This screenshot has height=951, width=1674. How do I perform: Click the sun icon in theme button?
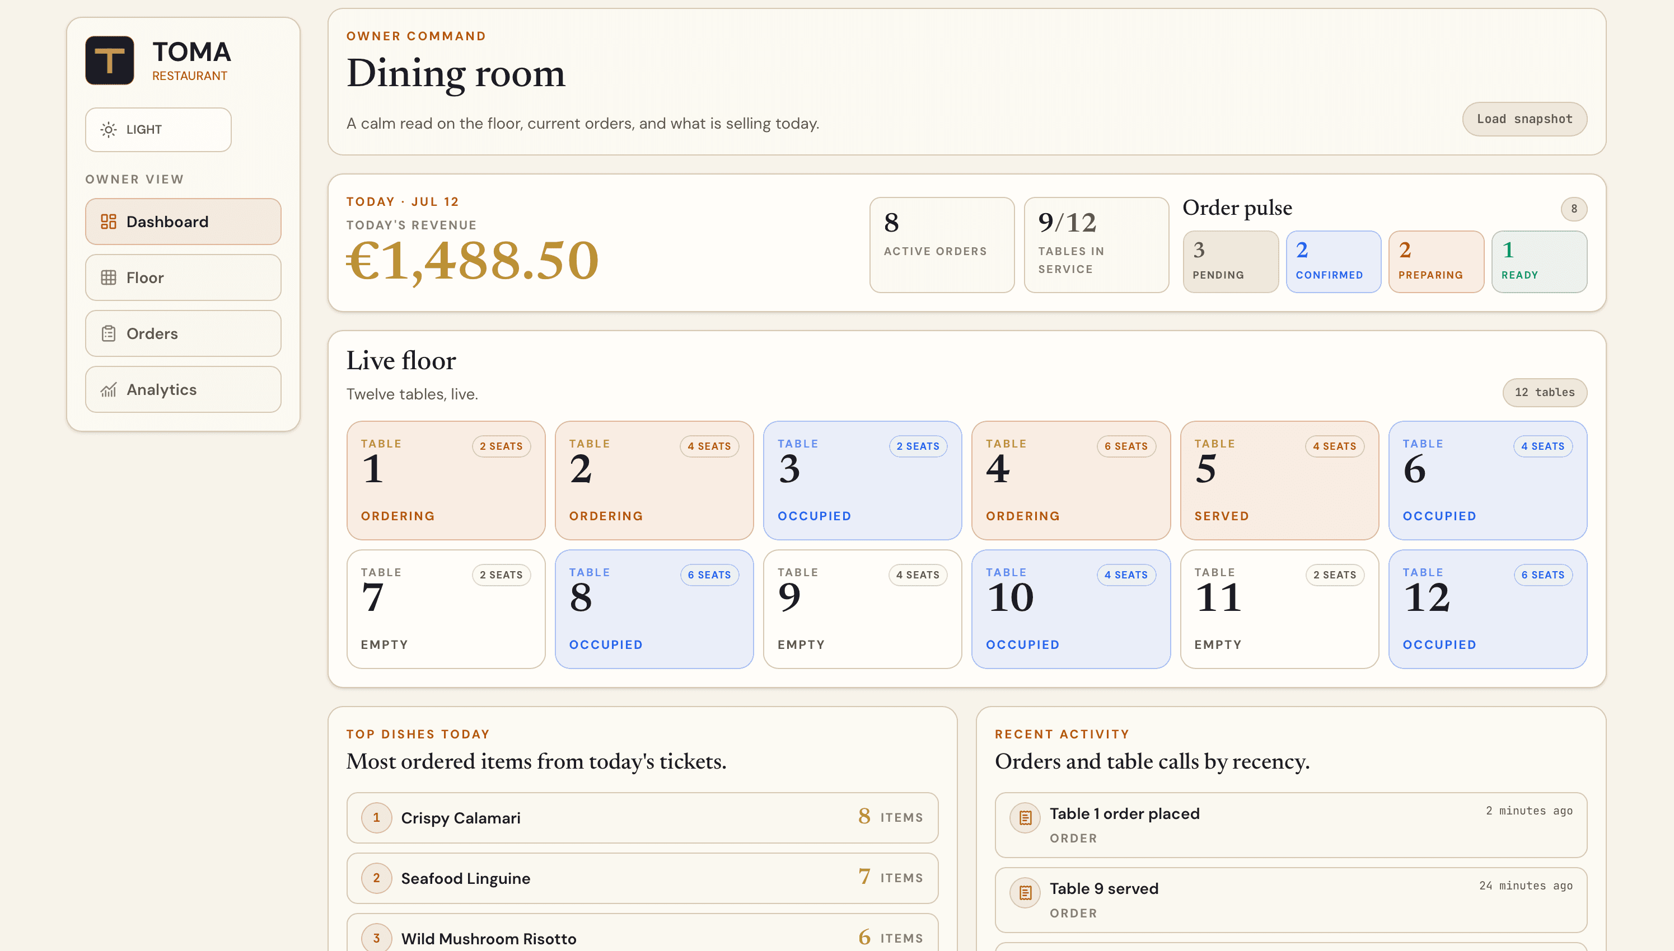click(109, 129)
